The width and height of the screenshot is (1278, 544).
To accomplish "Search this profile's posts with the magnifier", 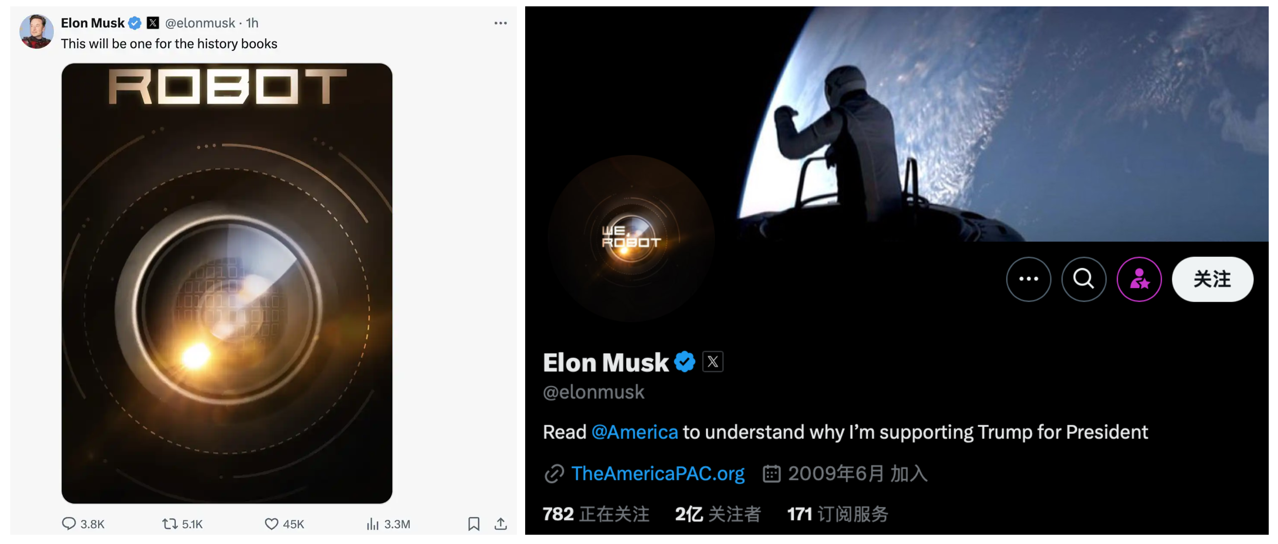I will click(1084, 279).
